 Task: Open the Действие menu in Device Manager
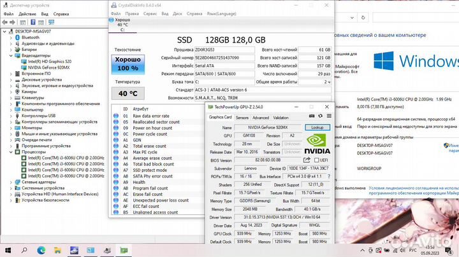[27, 14]
